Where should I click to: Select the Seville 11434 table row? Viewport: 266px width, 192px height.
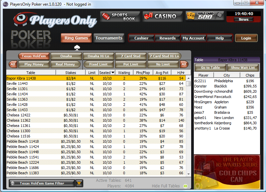(x=96, y=94)
